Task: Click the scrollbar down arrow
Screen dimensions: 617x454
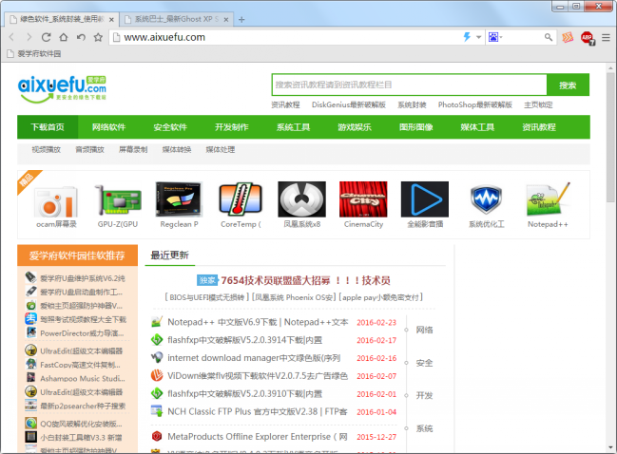Action: tap(610, 447)
